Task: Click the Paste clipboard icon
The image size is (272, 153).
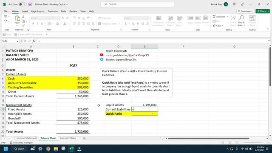Action: coord(17,18)
